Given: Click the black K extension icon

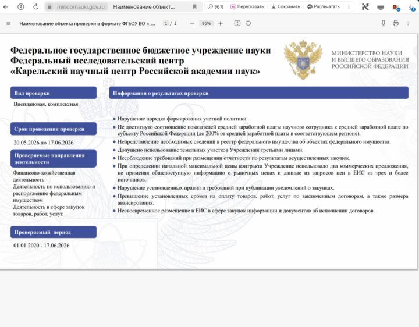Looking at the screenshot, I should [365, 7].
